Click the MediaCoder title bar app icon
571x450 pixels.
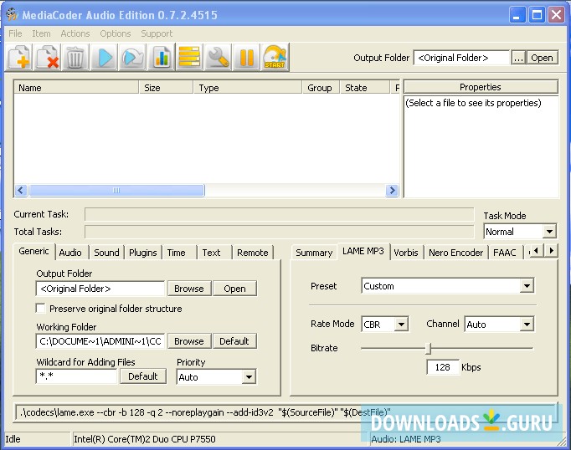coord(12,14)
